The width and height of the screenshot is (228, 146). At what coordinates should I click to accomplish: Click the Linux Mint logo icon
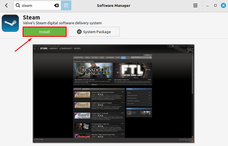pos(79,32)
